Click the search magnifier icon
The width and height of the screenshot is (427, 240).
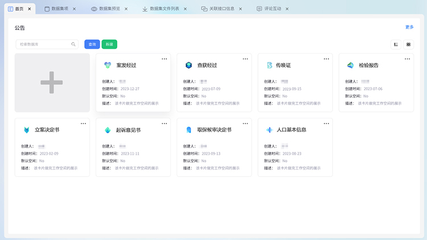point(73,44)
